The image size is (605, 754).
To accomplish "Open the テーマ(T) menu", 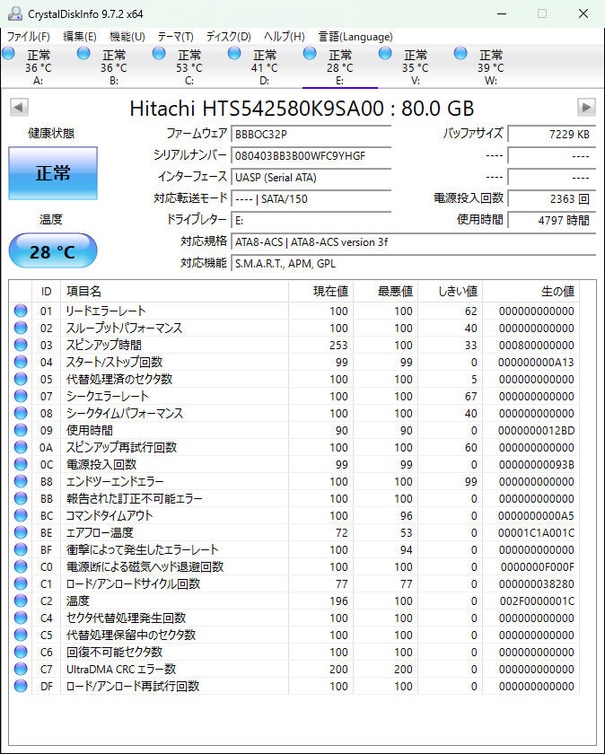I will click(176, 37).
